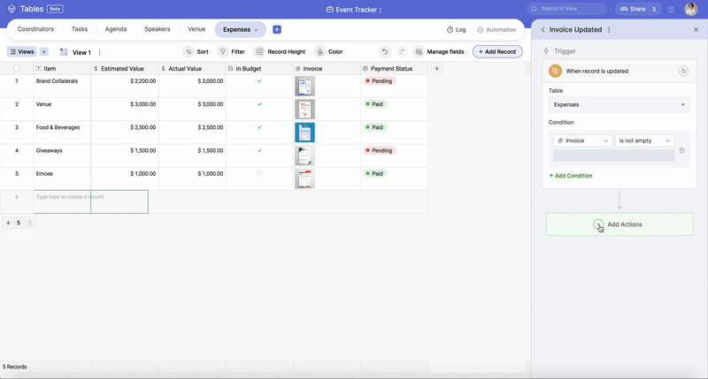Image resolution: width=708 pixels, height=379 pixels.
Task: Click the Estimated Value column header
Action: coord(125,69)
